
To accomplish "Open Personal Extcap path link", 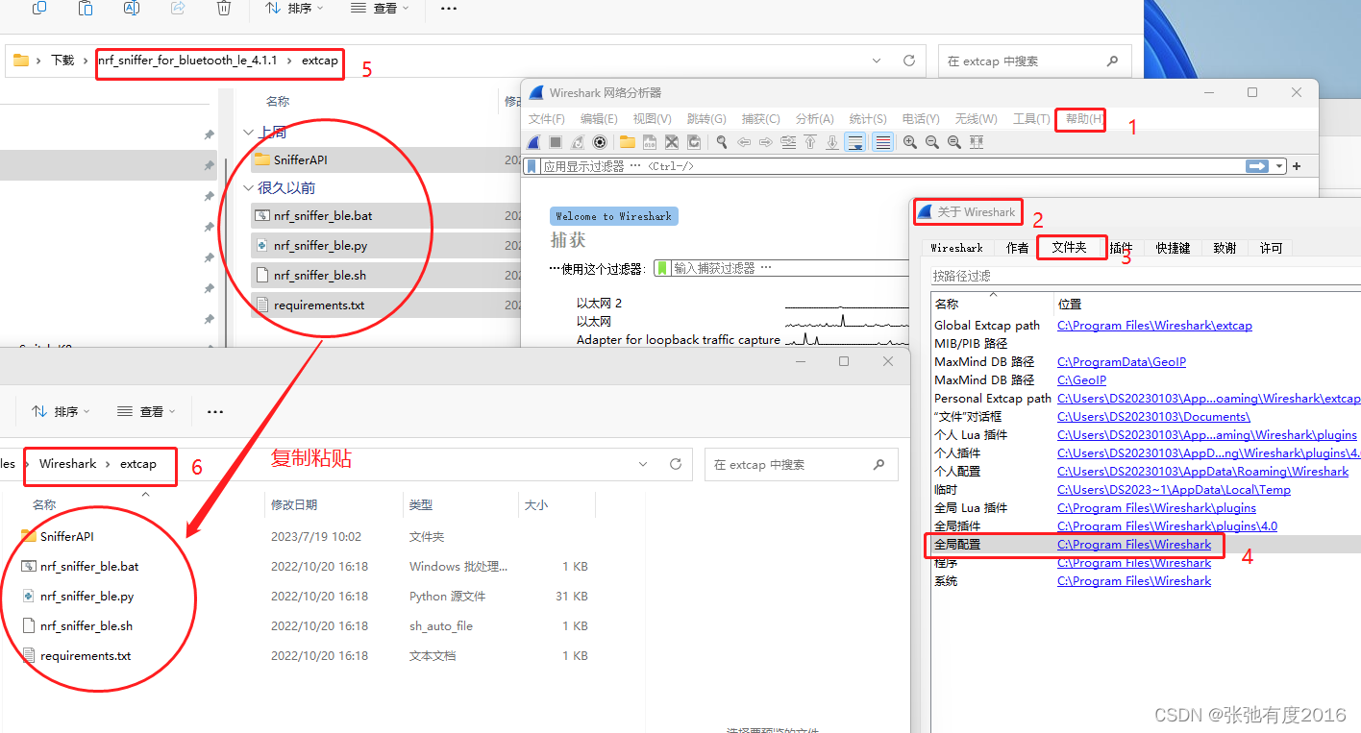I will coord(1208,399).
